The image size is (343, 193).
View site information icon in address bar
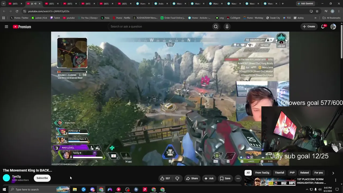pos(25,11)
